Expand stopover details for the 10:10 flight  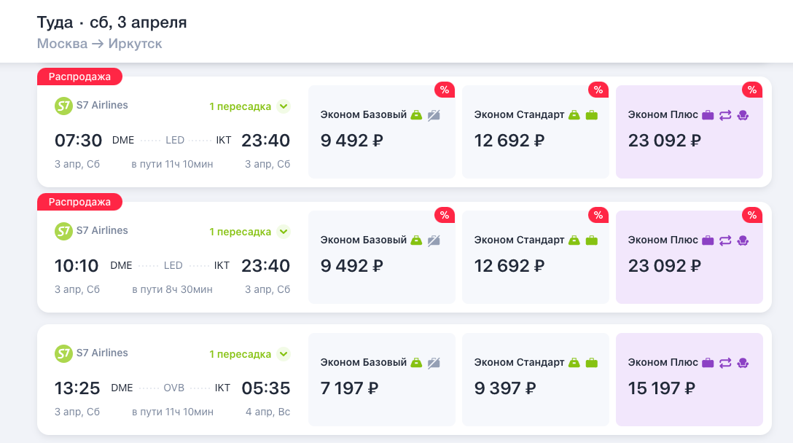tap(248, 230)
